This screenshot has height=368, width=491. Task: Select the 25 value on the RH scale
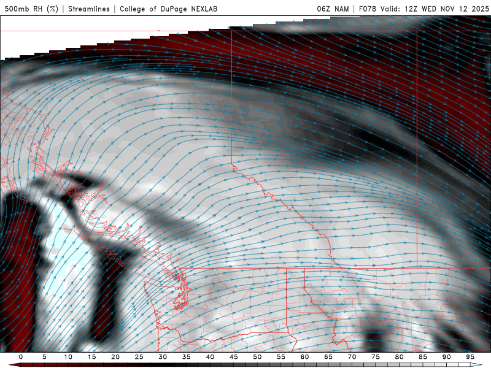(139, 357)
